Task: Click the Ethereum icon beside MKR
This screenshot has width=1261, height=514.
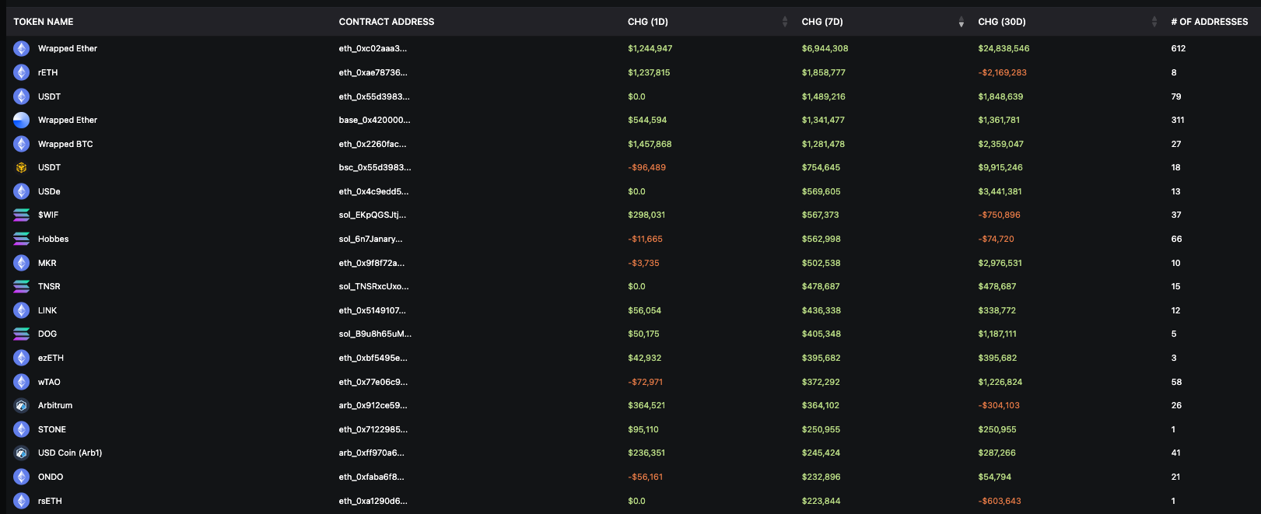Action: coord(22,263)
